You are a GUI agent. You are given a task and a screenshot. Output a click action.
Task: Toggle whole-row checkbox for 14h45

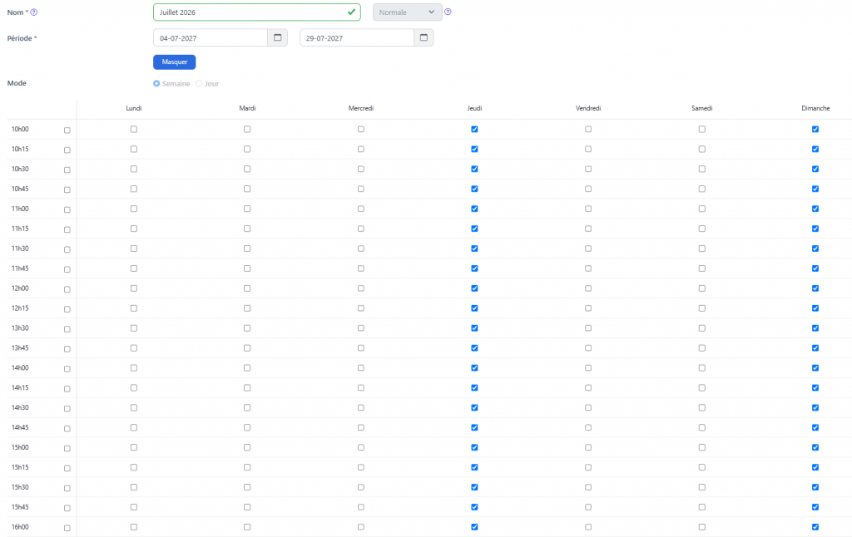point(67,428)
